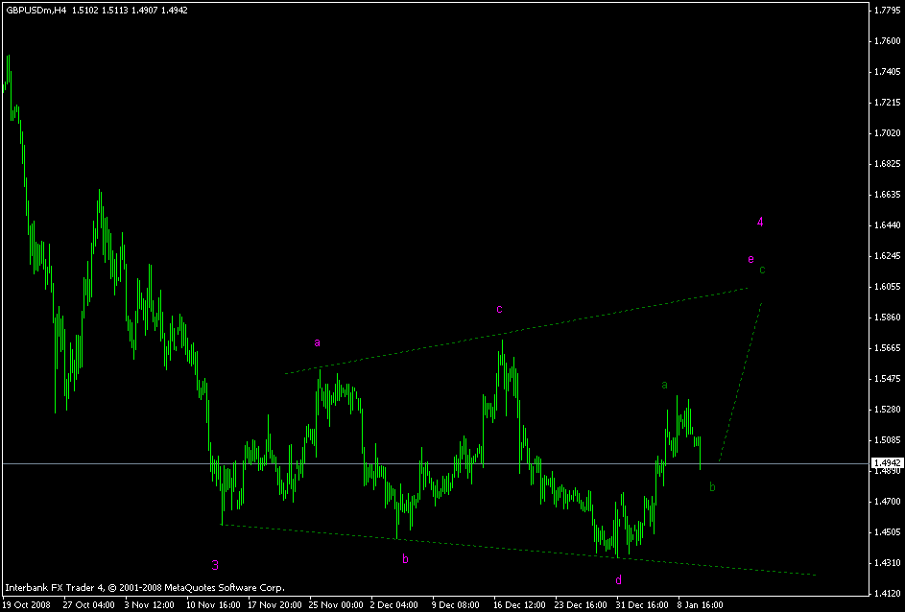Select the magenta wave label 3
Screen dimensions: 905x612
coord(215,565)
